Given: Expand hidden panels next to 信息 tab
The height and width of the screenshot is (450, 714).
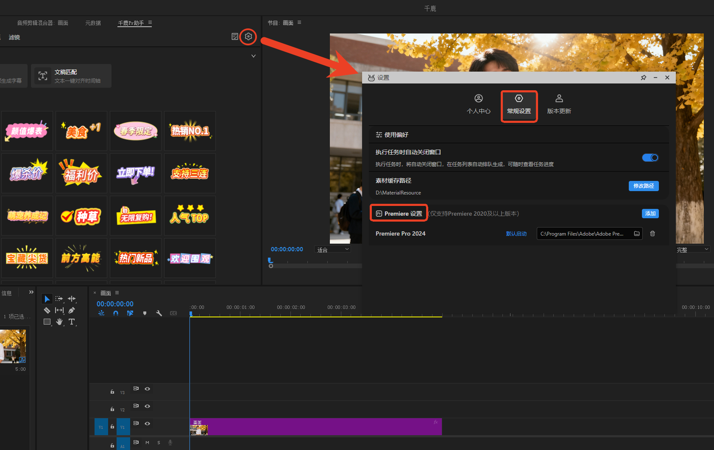Looking at the screenshot, I should (x=31, y=292).
